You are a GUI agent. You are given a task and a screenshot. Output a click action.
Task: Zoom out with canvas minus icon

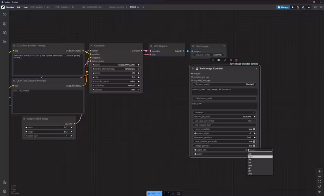(x=320, y=176)
